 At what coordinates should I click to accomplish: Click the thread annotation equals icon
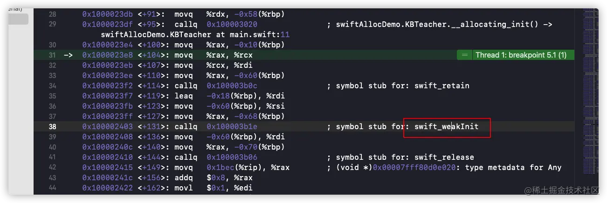[464, 55]
